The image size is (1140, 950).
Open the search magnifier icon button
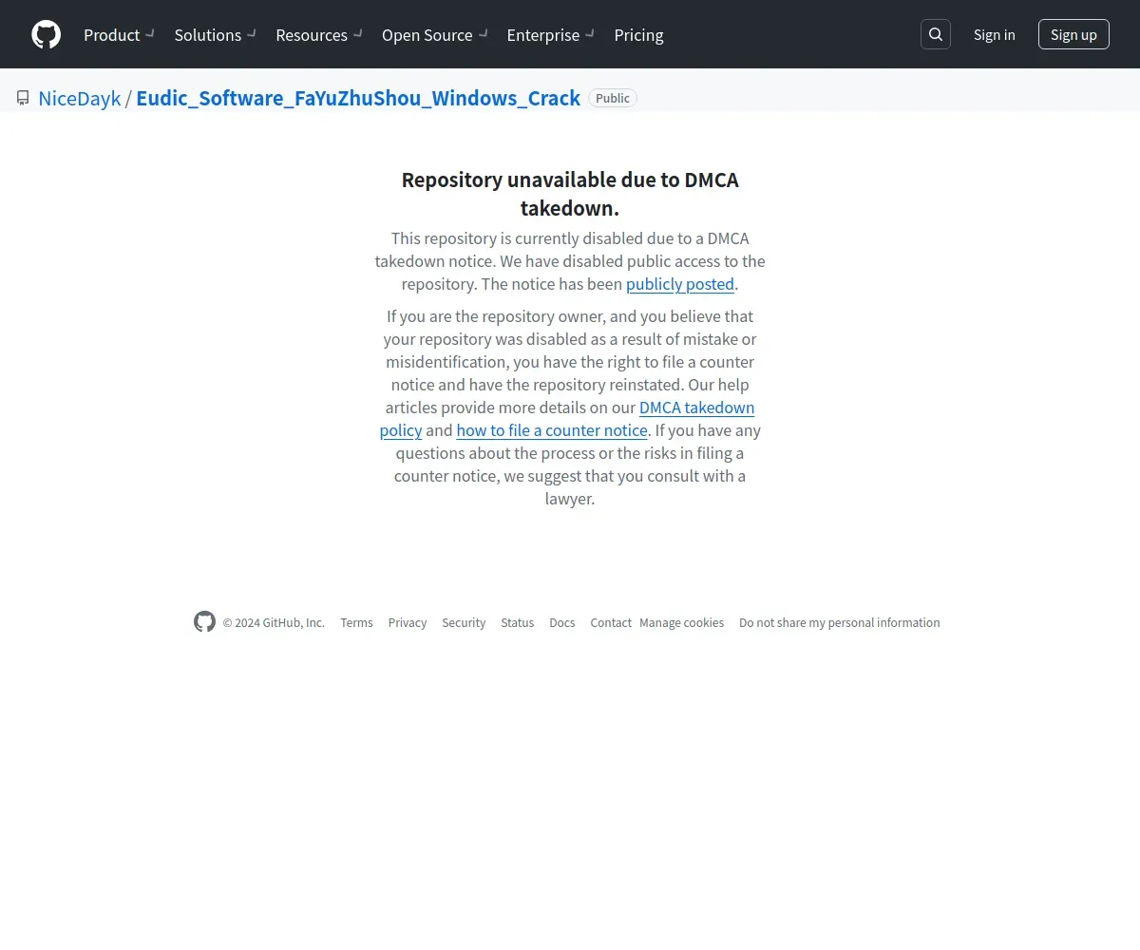(936, 34)
